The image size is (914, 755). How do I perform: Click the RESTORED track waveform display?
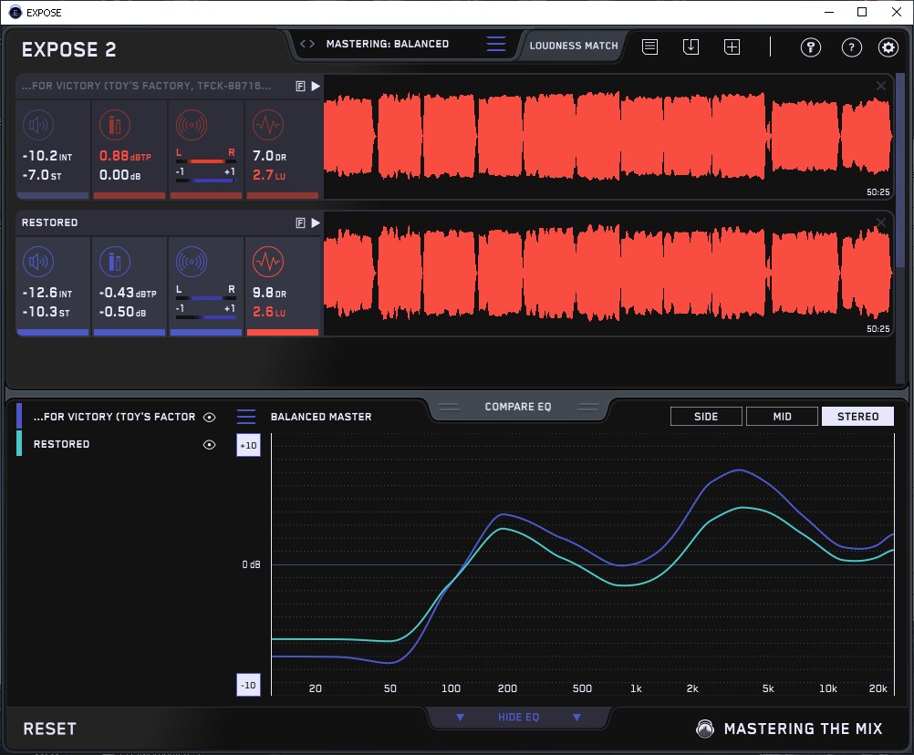coord(607,274)
